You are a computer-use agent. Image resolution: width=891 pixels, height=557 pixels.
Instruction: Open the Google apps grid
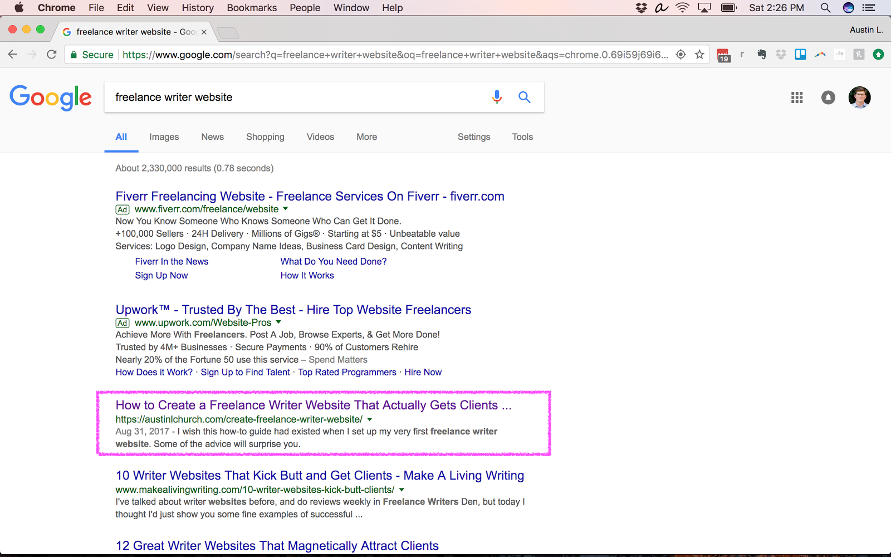(797, 97)
